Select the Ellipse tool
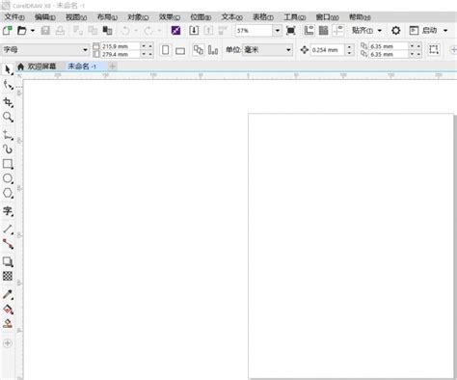 pos(8,178)
